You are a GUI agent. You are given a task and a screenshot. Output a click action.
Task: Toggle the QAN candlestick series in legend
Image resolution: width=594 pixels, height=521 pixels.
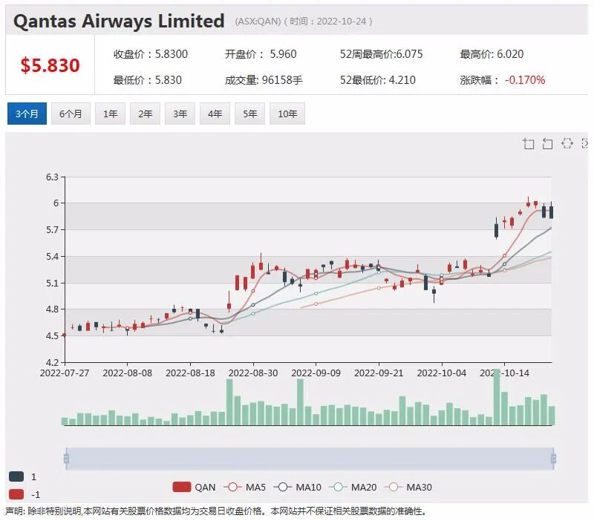click(194, 487)
